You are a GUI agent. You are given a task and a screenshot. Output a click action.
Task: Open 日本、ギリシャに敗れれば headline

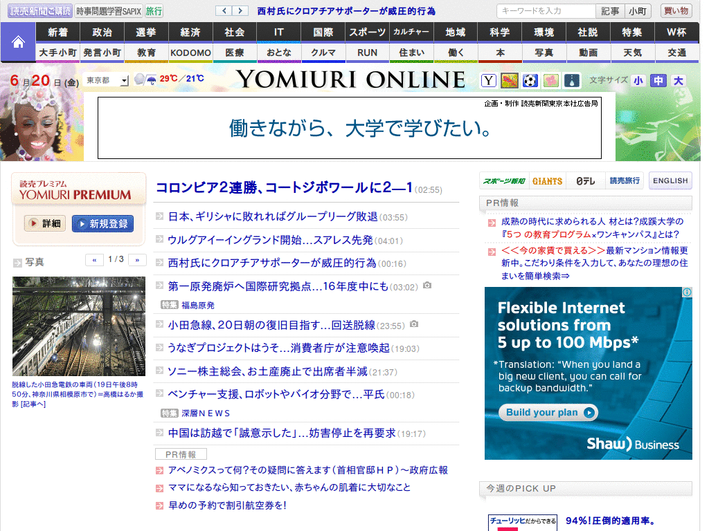coord(273,216)
